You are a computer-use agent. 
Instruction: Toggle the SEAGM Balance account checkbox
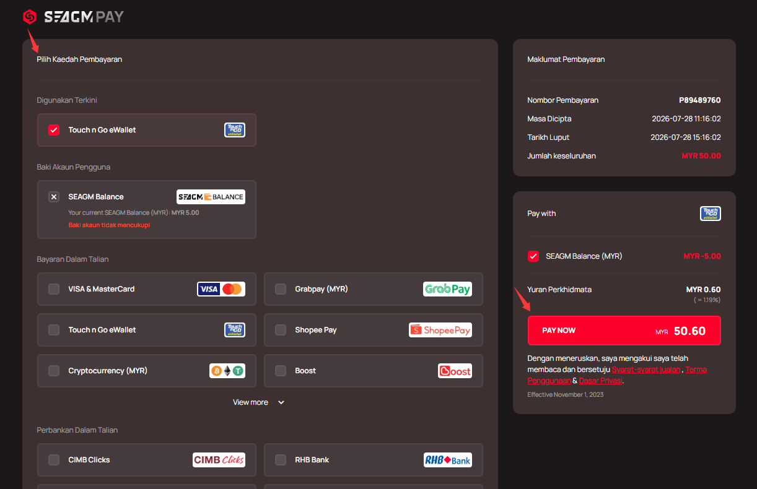[x=54, y=197]
